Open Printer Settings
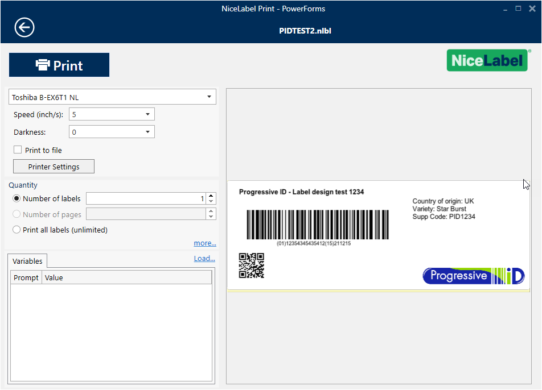The image size is (542, 390). tap(54, 167)
